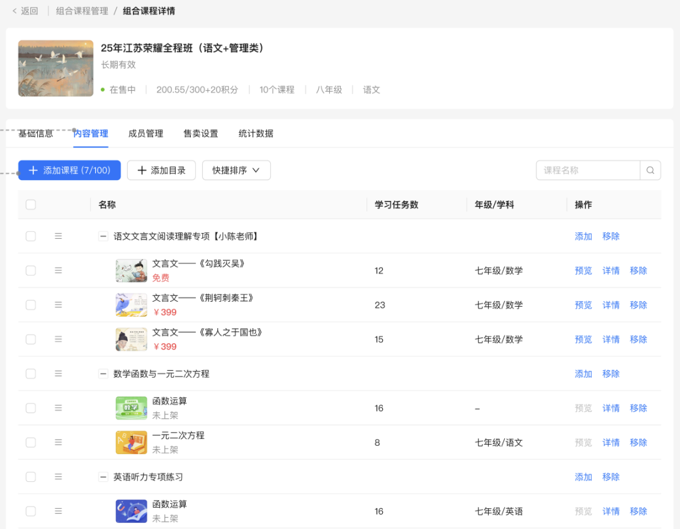Click the search magnifier icon

pyautogui.click(x=650, y=171)
